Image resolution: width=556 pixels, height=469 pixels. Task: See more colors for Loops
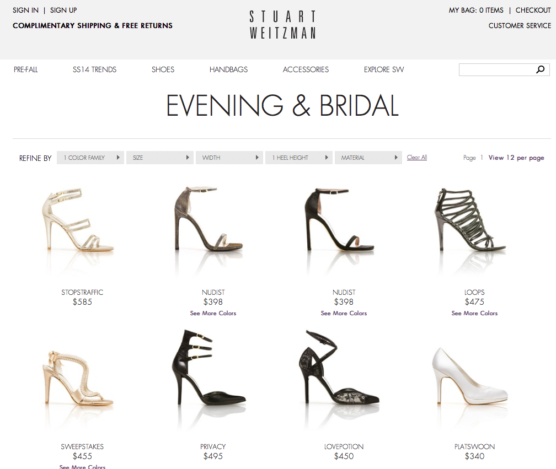tap(474, 313)
